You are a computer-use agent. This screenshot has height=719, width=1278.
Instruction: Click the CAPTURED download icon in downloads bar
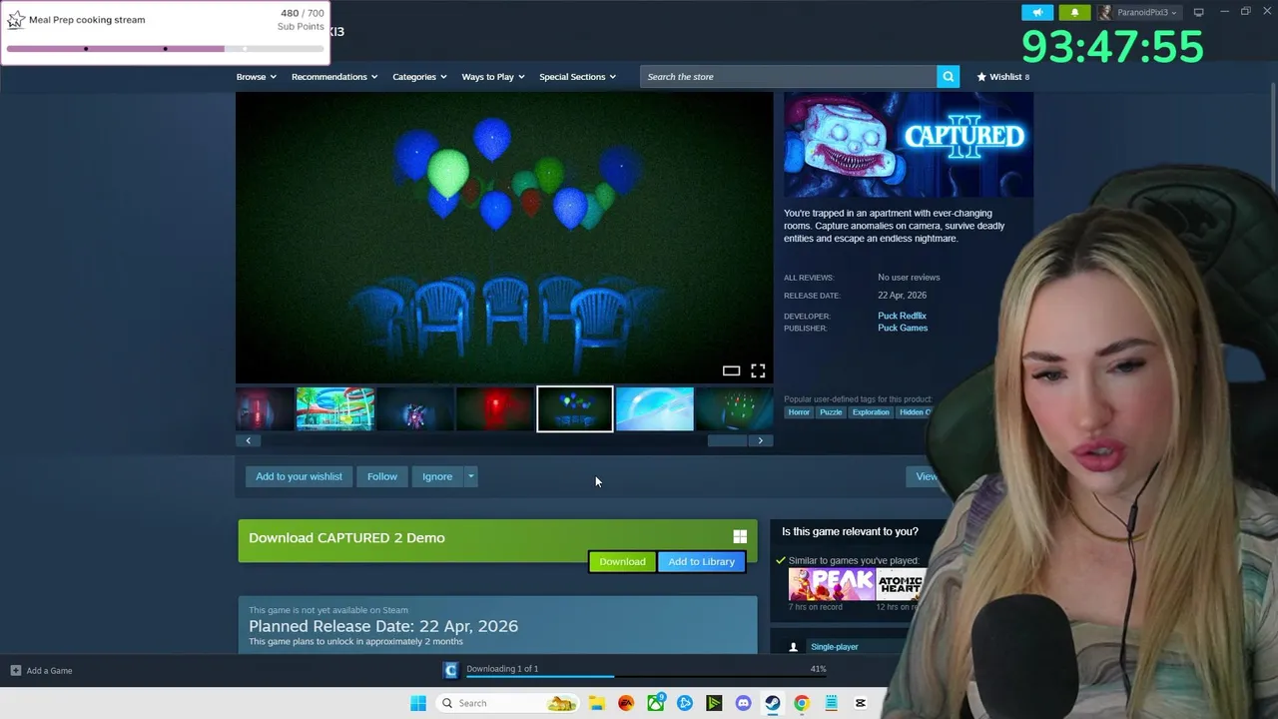click(x=450, y=670)
